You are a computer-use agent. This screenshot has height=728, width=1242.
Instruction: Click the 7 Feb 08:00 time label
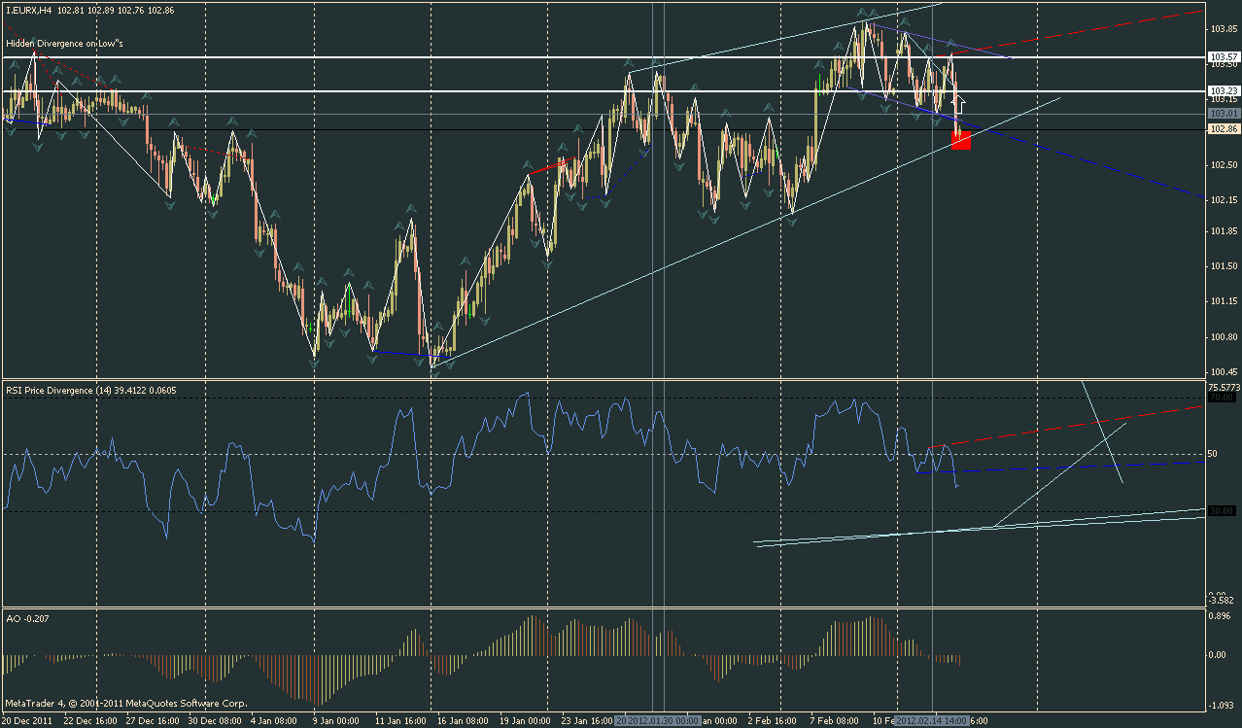[836, 720]
